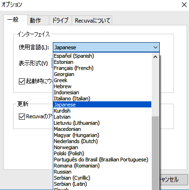Pick Serbian (Cyrillic) language
The width and height of the screenshot is (189, 190).
tap(102, 178)
